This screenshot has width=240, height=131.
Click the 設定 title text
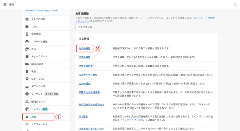pos(12,4)
